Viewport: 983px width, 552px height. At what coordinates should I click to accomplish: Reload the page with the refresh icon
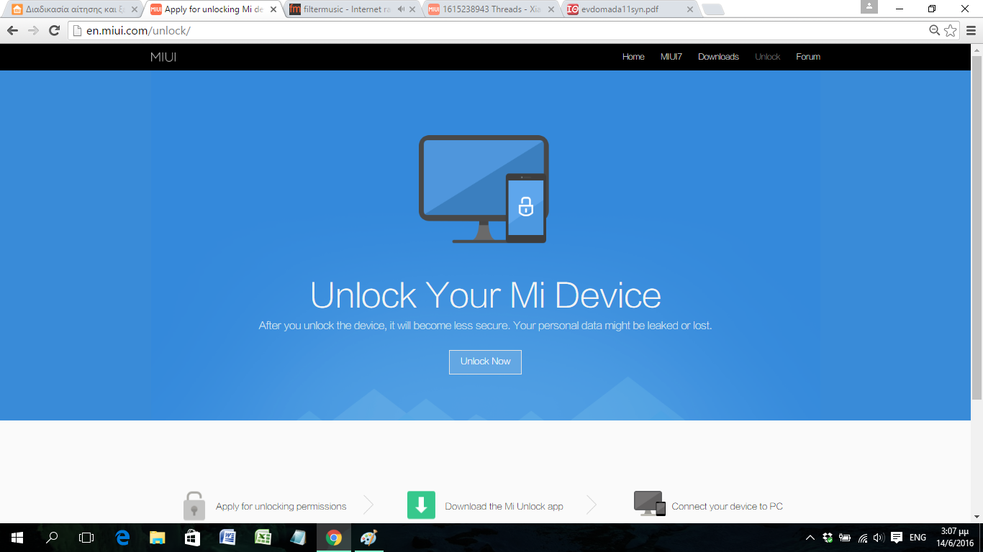pyautogui.click(x=54, y=30)
